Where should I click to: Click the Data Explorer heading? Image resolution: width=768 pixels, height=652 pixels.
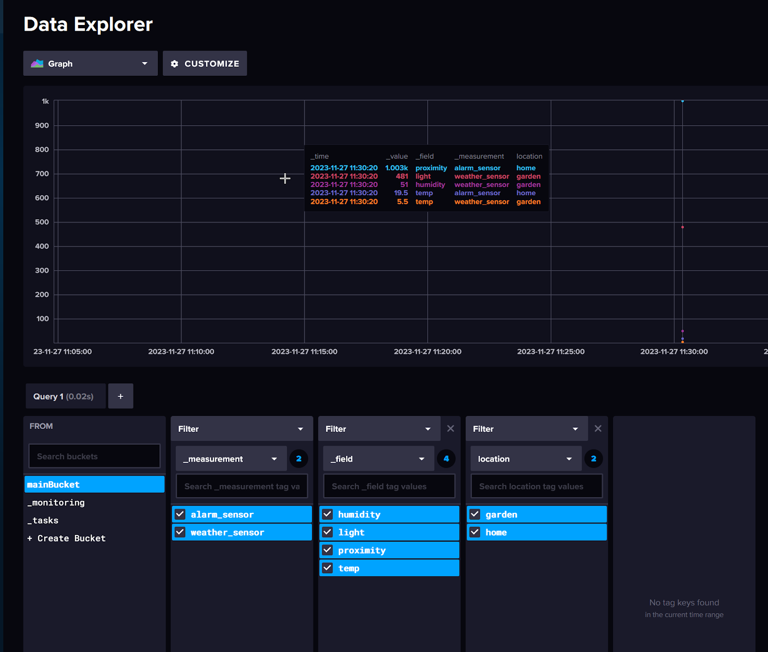click(x=88, y=24)
